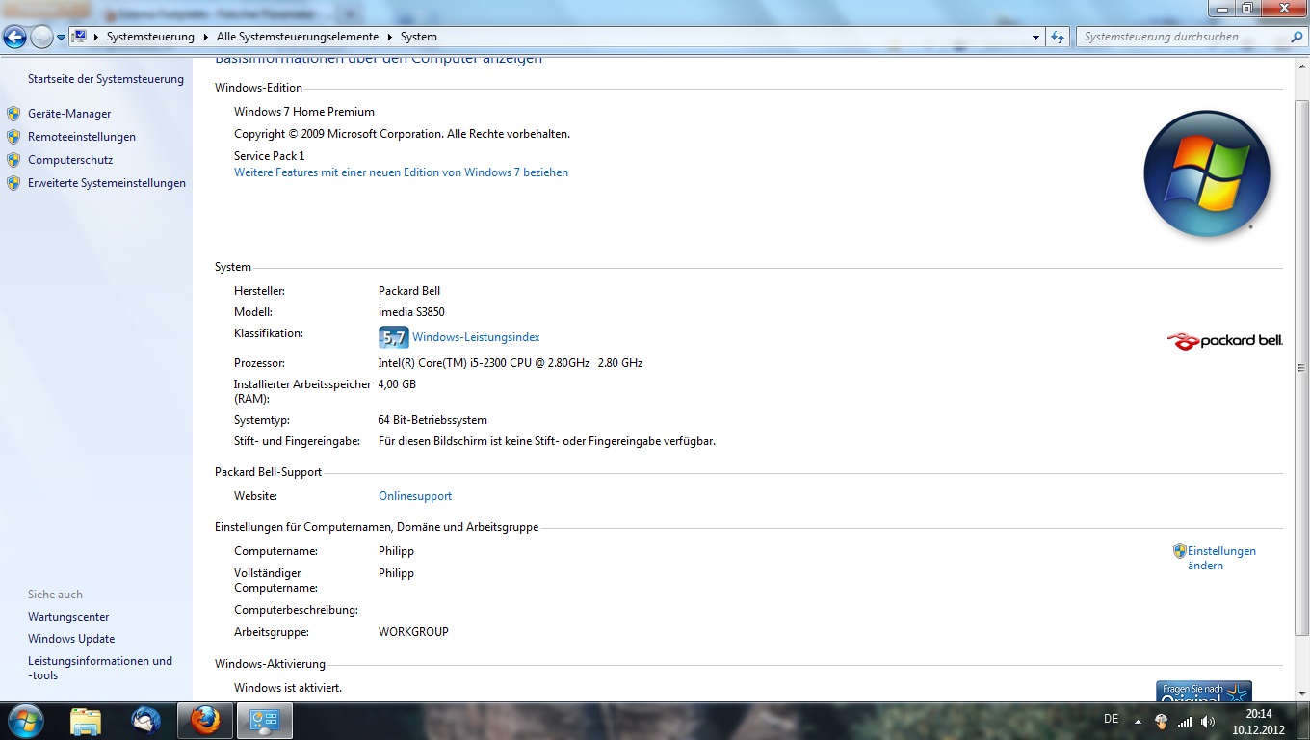The height and width of the screenshot is (740, 1310).
Task: Open the Geräte-Manager link
Action: (69, 114)
